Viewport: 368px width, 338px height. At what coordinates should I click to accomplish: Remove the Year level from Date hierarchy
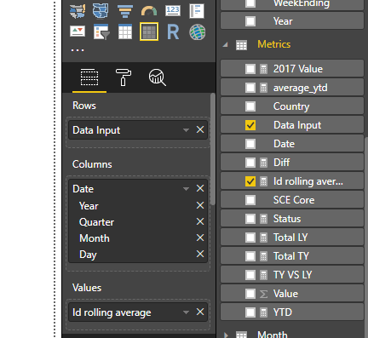[x=200, y=205]
